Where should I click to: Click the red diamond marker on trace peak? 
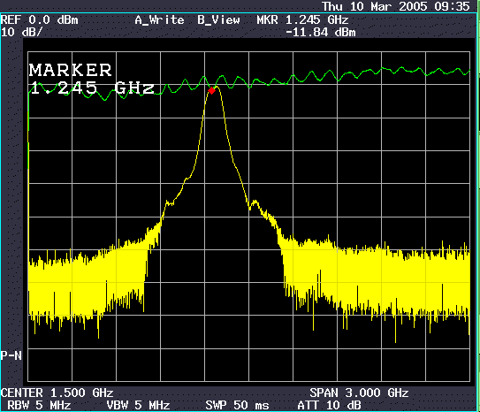coord(211,90)
